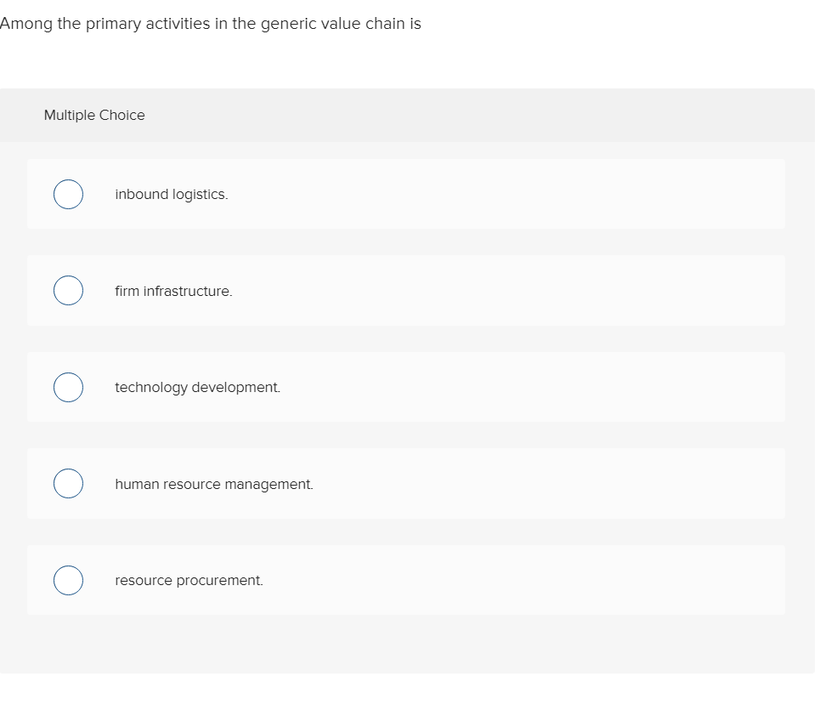Choose the 'firm infrastructure' radio circle

pos(68,291)
